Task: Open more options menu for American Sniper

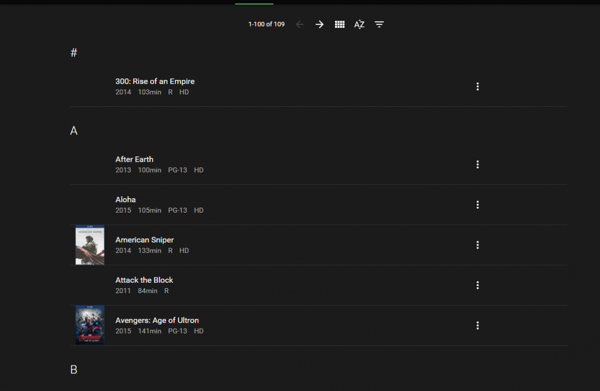Action: [477, 245]
